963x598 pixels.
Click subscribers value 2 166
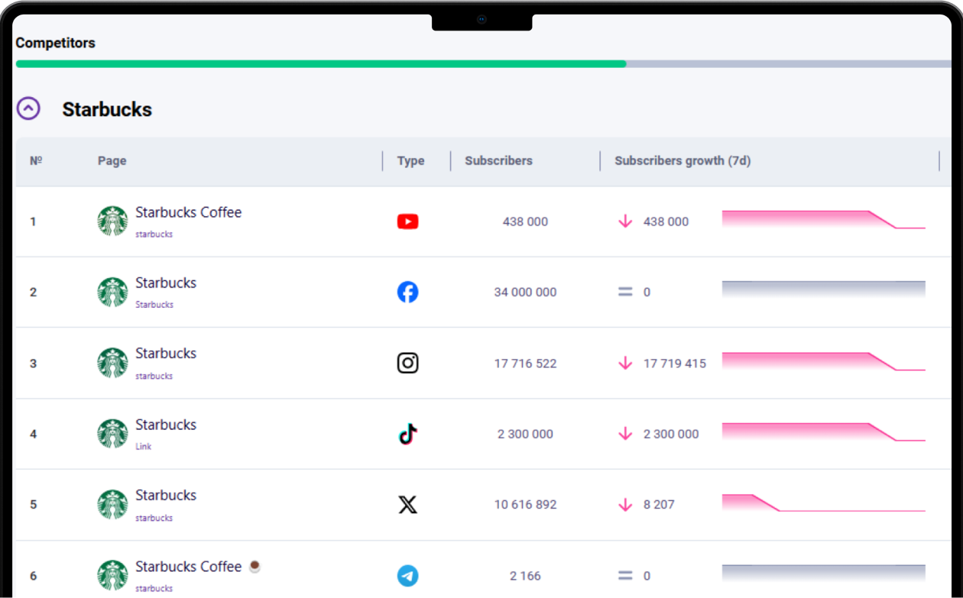click(525, 576)
